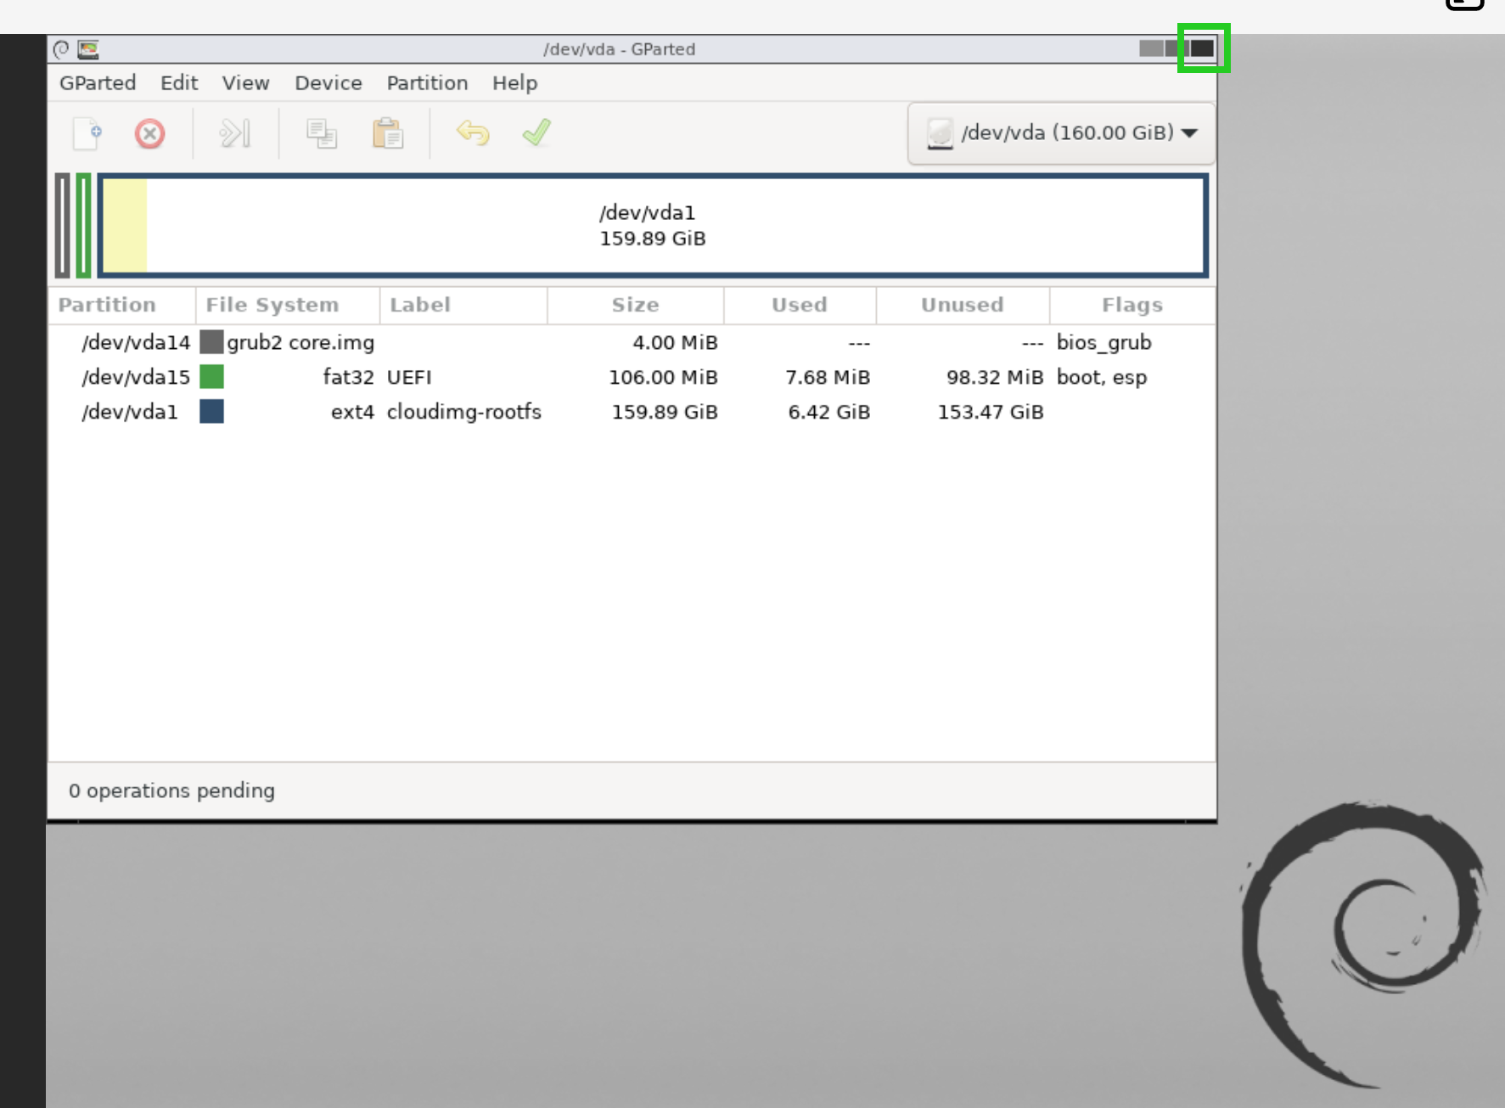The image size is (1505, 1108).
Task: Open the Partition menu
Action: pyautogui.click(x=427, y=82)
